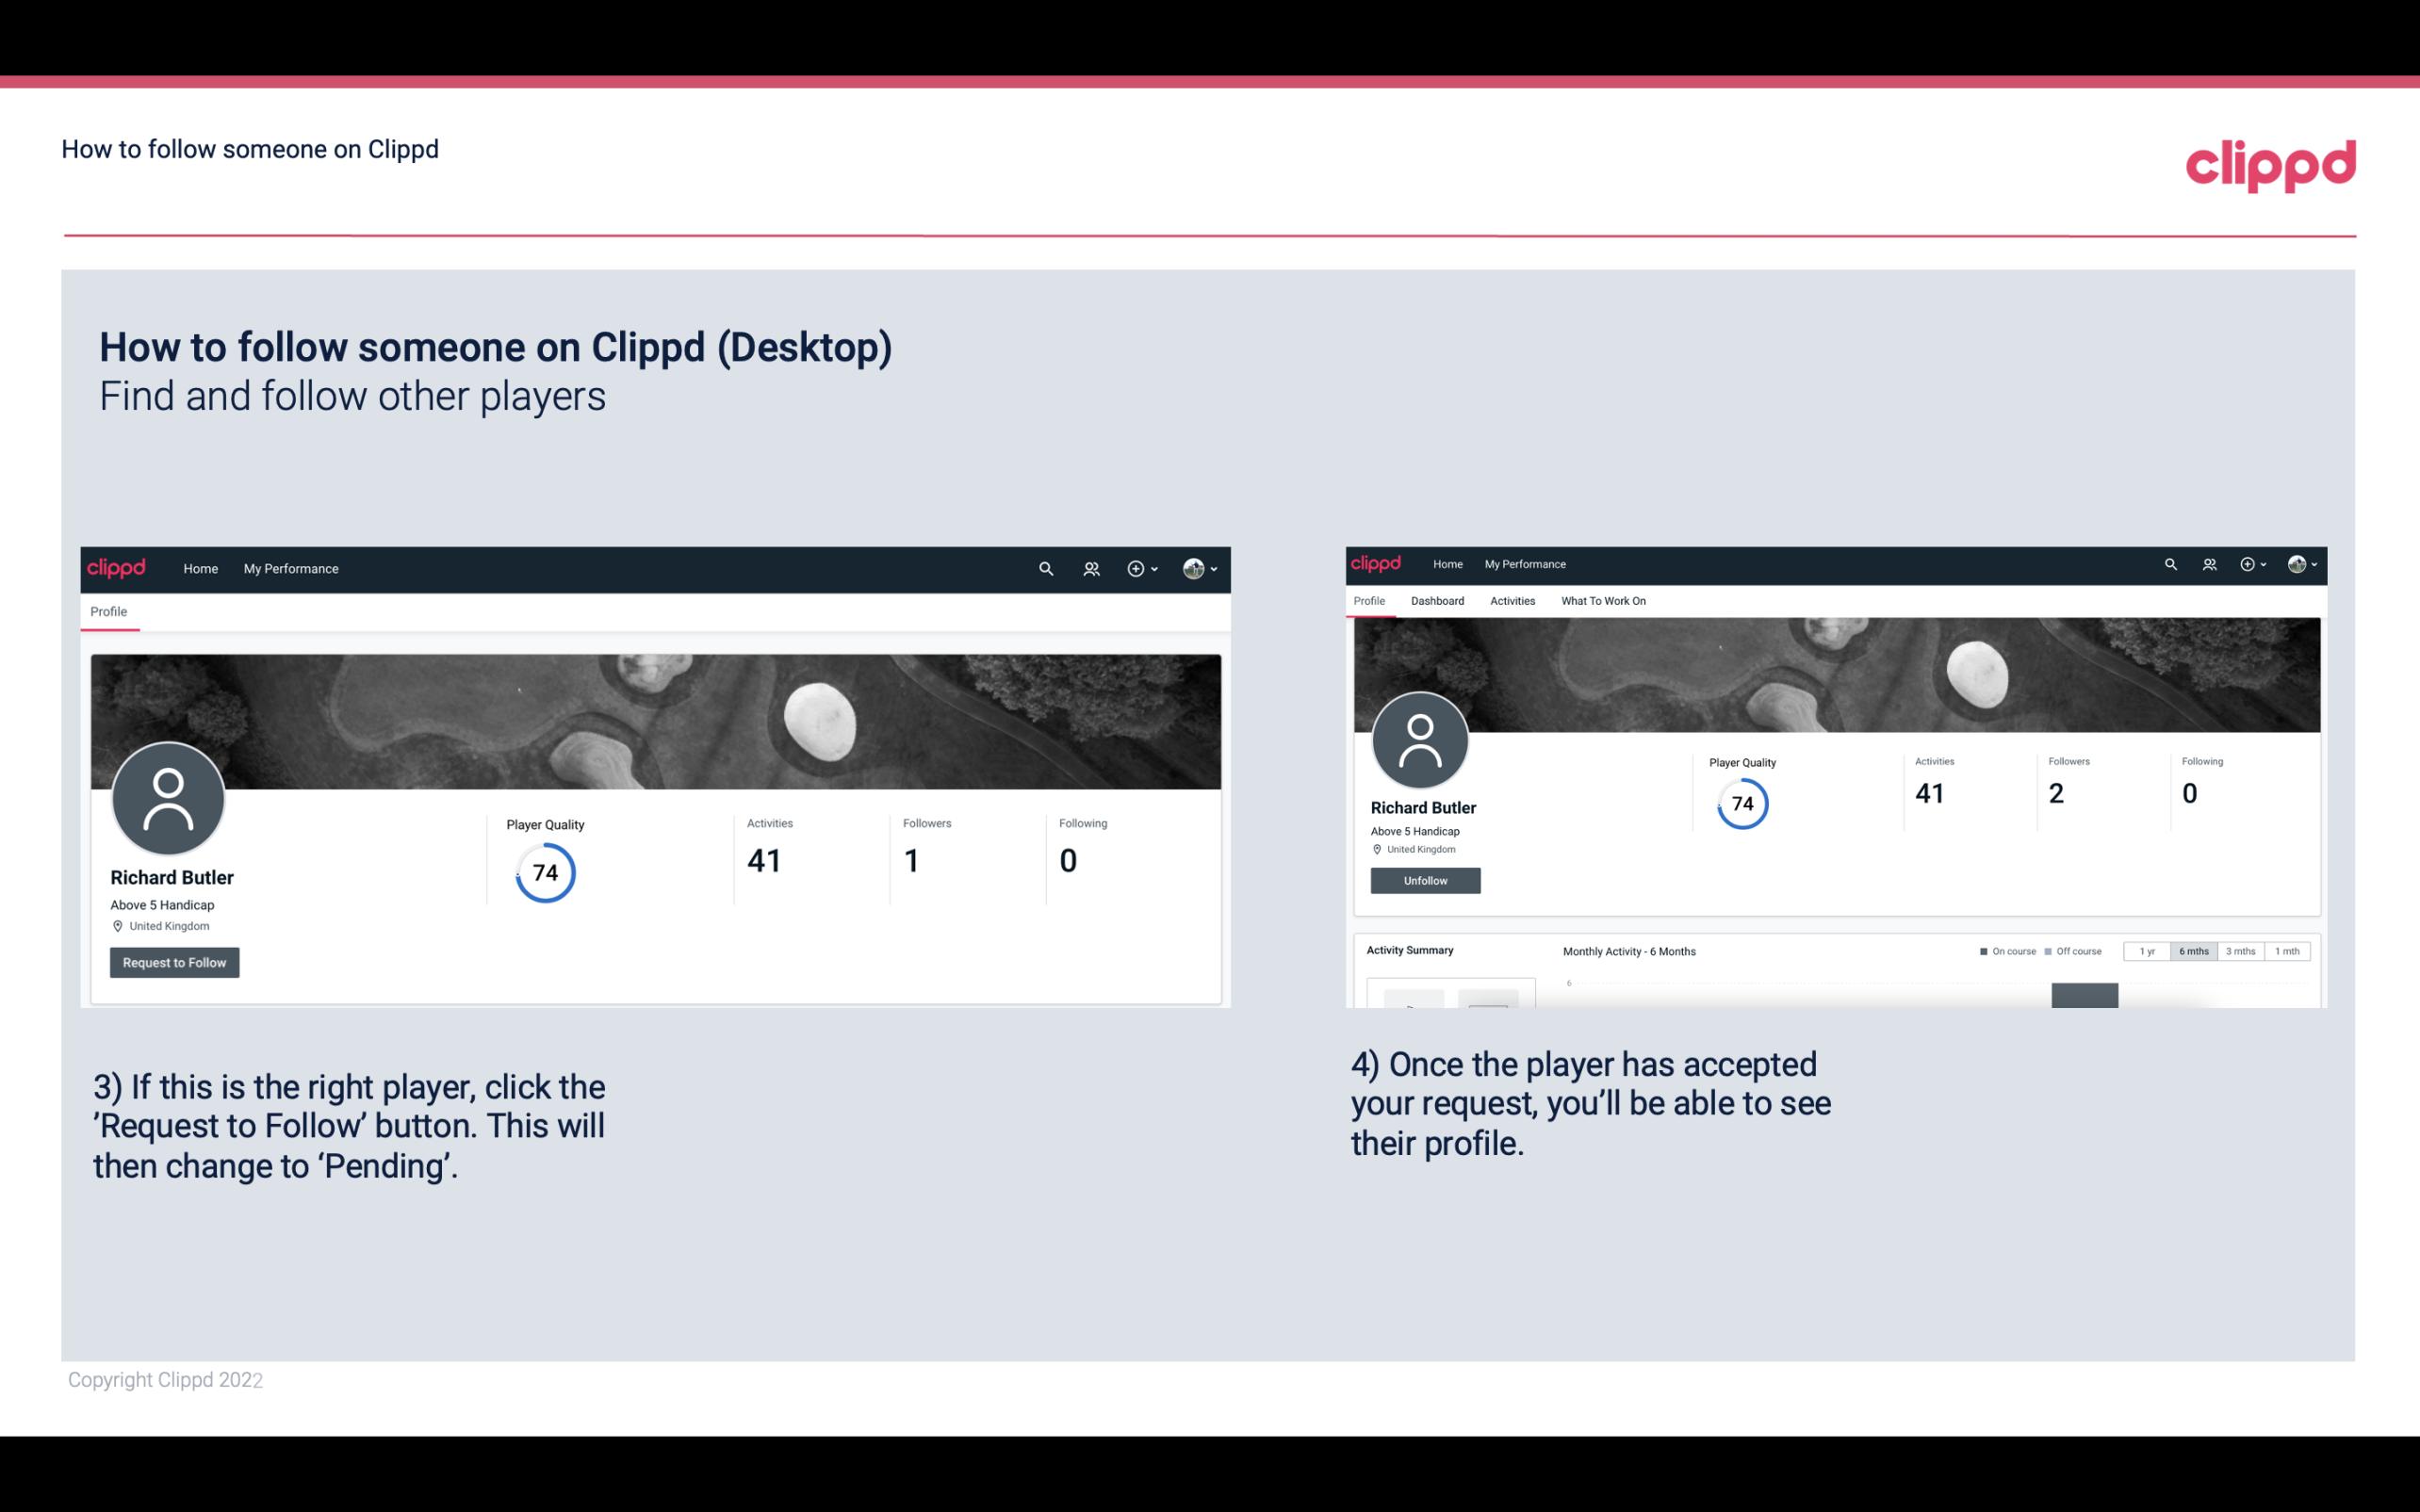Select the '6 mths' activity toggle filter
This screenshot has height=1512, width=2420.
(2194, 951)
